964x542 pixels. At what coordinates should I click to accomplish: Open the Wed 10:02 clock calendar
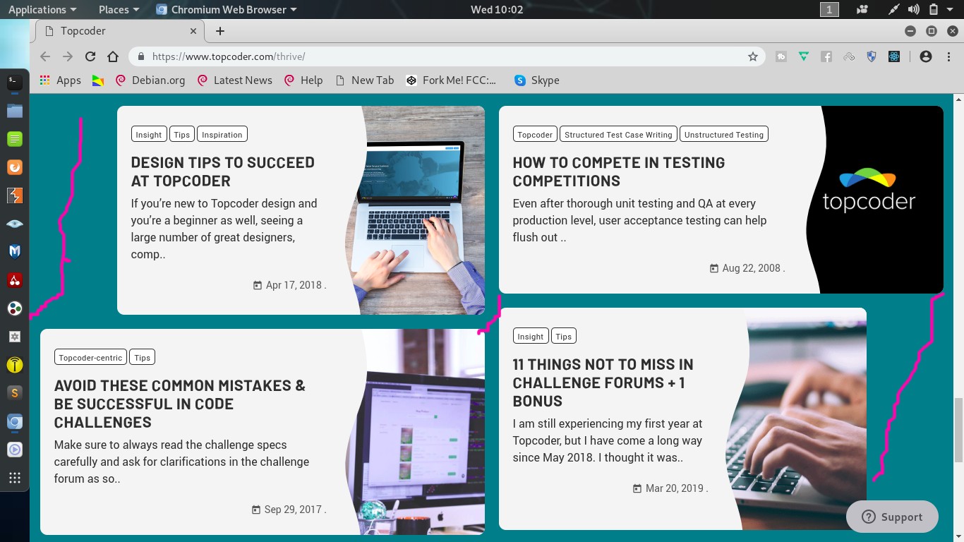click(497, 9)
